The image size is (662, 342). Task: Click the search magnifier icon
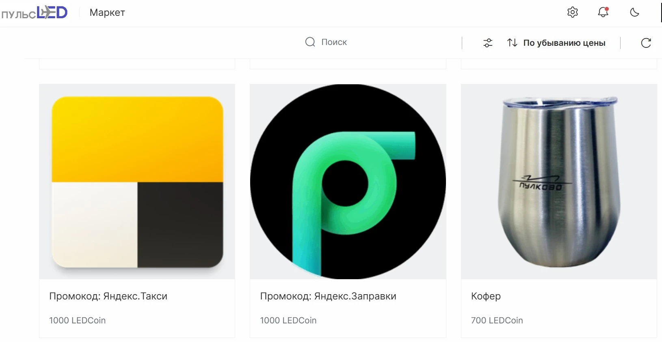(x=310, y=42)
